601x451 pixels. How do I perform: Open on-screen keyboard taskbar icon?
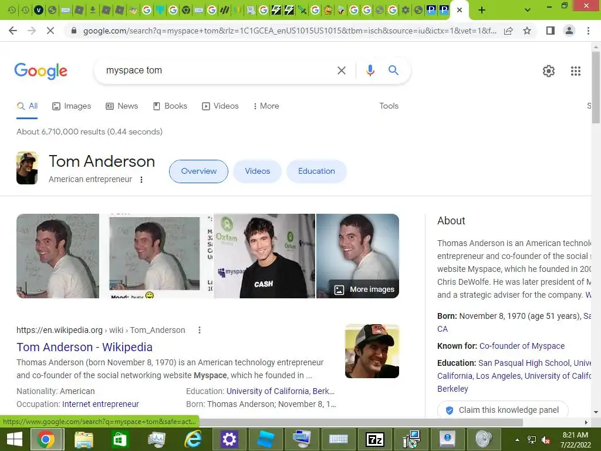coord(339,439)
